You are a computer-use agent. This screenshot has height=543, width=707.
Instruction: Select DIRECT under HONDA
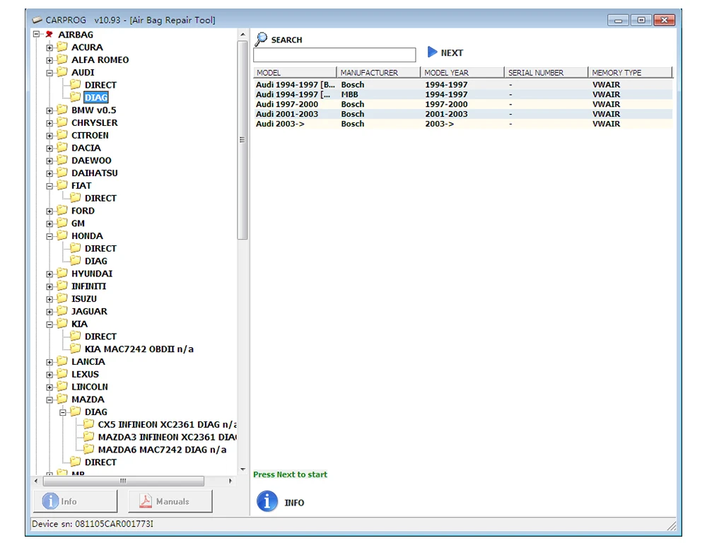(x=100, y=248)
